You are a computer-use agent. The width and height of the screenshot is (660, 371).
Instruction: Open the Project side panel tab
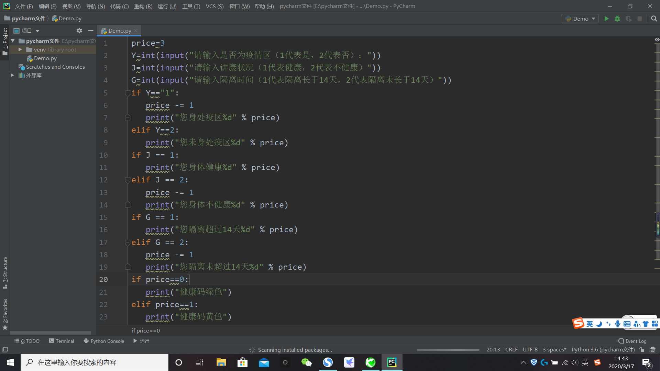point(5,41)
